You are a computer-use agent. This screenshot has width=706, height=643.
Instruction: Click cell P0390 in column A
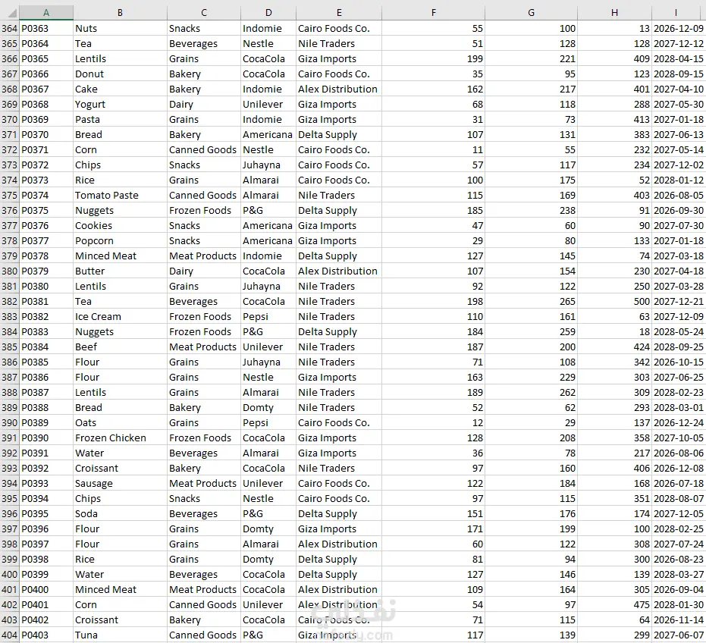pos(46,438)
